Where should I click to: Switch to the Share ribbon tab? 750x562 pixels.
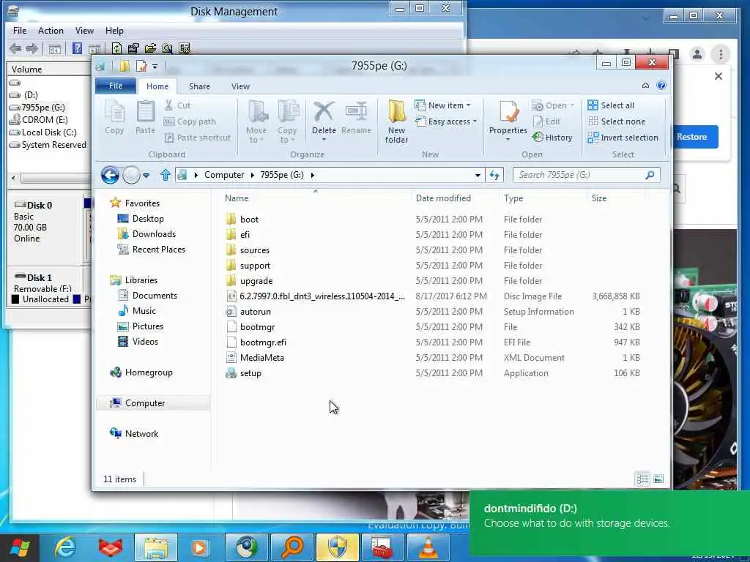(199, 86)
